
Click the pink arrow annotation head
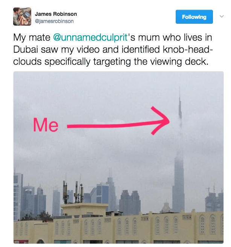(x=161, y=120)
